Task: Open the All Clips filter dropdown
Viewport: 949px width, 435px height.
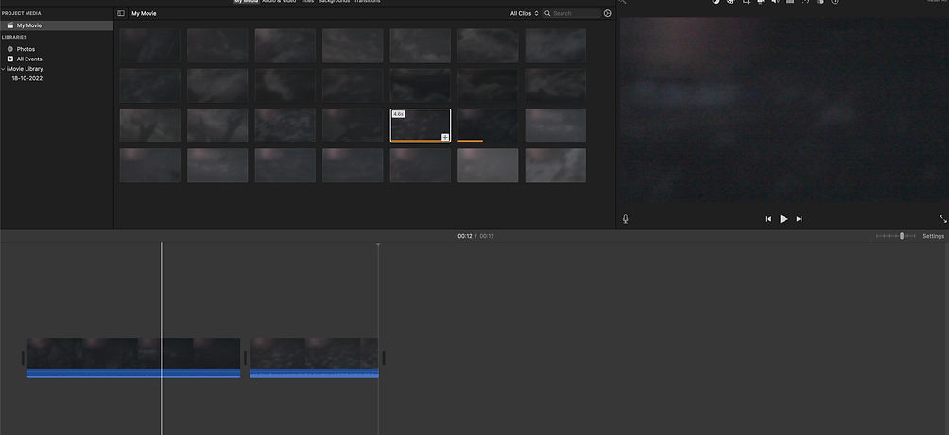Action: 525,13
